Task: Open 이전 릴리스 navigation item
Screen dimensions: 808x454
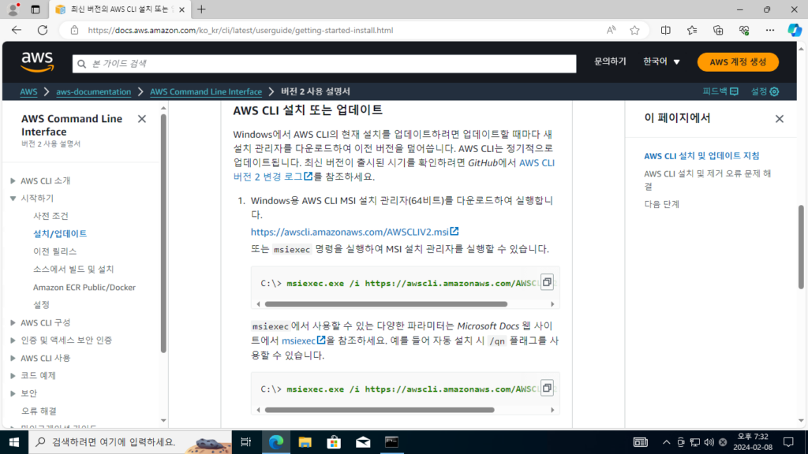Action: [x=54, y=251]
